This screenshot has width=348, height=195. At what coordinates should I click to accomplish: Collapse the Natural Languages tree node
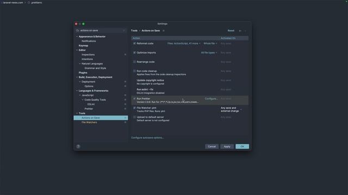click(80, 64)
